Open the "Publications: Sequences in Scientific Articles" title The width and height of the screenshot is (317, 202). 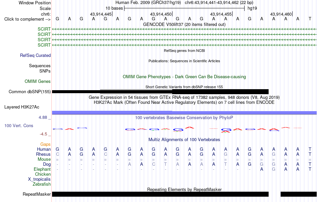pos(184,61)
